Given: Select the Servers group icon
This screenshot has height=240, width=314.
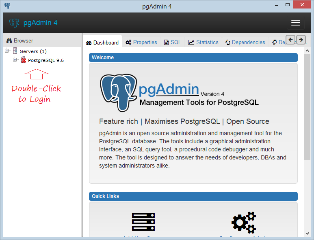Looking at the screenshot, I should [15, 51].
